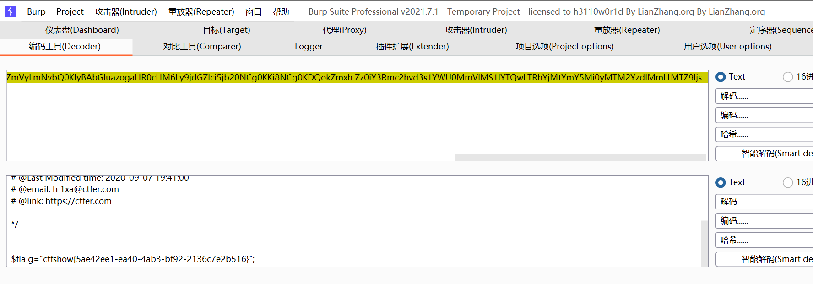Switch to the 攻击器(Intruder) tab
The image size is (813, 284).
(476, 30)
